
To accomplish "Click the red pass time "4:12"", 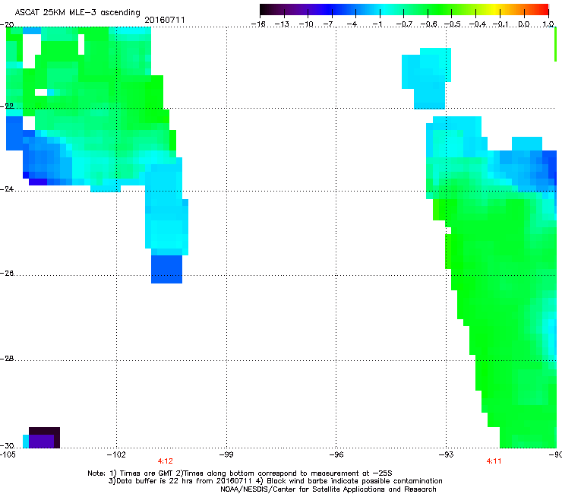I will [x=166, y=461].
